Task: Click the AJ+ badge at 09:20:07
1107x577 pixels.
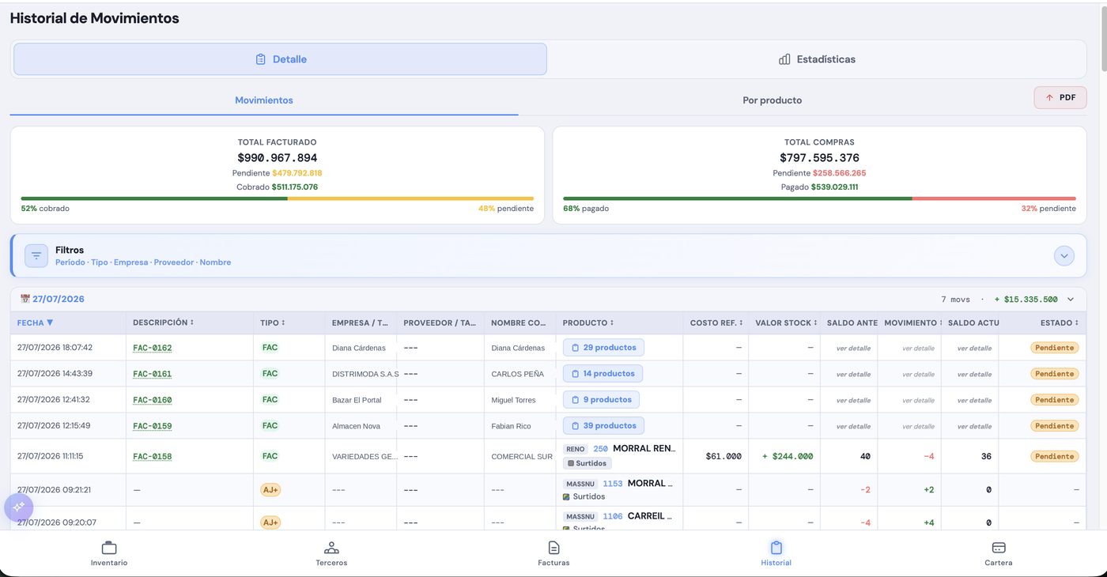Action: [x=270, y=522]
